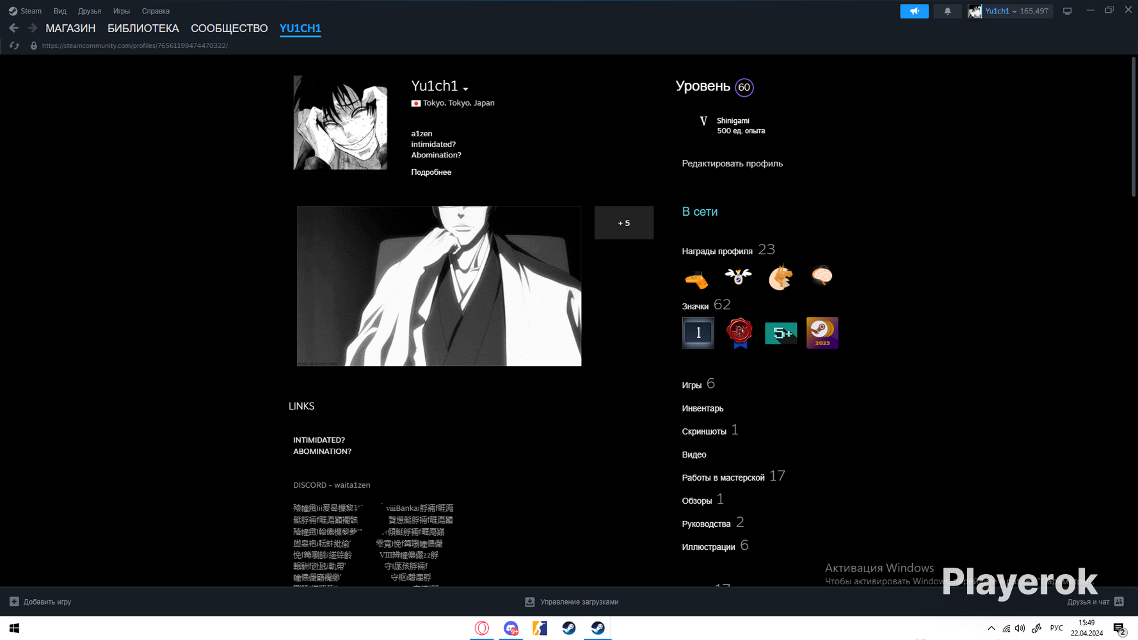Open the Windows notification center
This screenshot has width=1138, height=640.
[x=1119, y=629]
